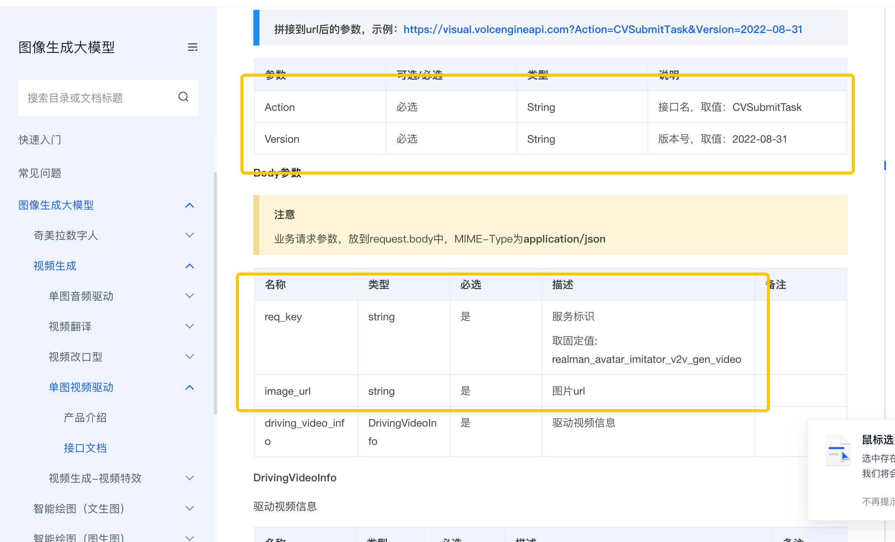Viewport: 895px width, 542px height.
Task: Collapse 单图视频驱动 chevron
Action: (190, 388)
